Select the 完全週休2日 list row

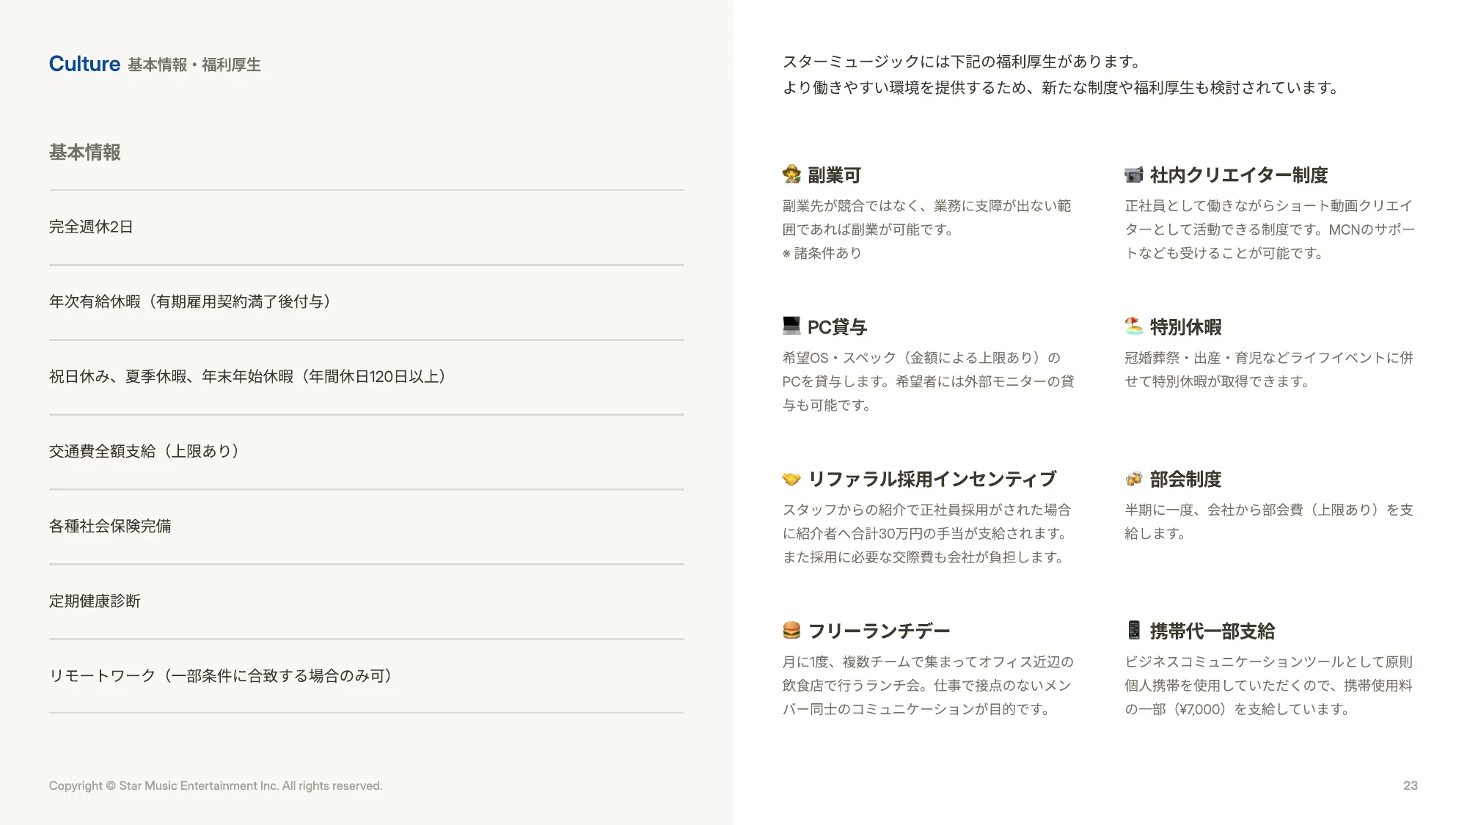367,227
